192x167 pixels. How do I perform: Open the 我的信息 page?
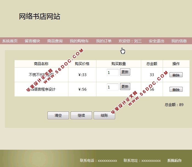(179, 41)
